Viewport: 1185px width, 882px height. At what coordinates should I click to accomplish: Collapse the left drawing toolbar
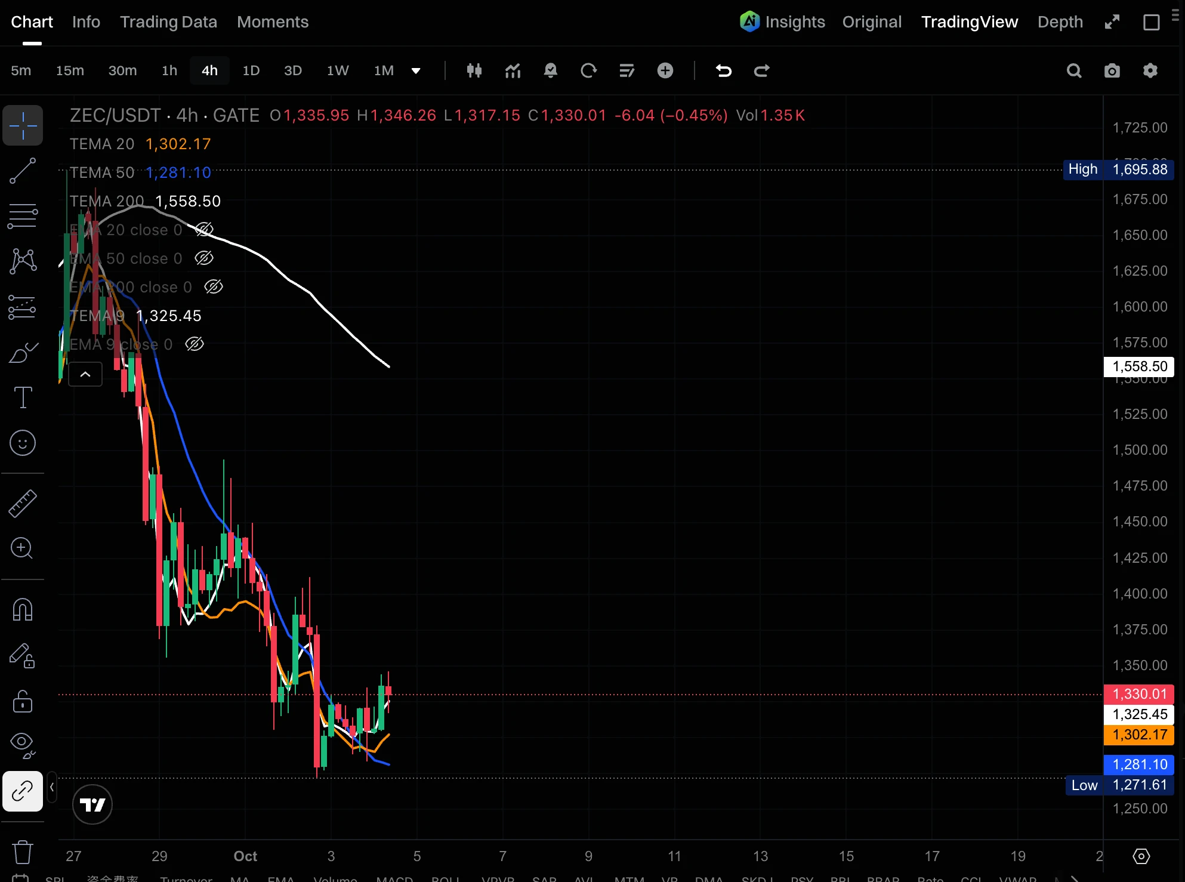pos(52,788)
